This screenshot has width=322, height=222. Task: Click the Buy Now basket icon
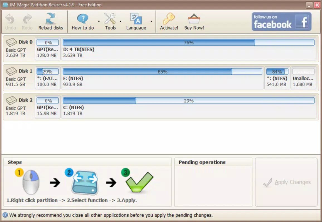click(194, 19)
